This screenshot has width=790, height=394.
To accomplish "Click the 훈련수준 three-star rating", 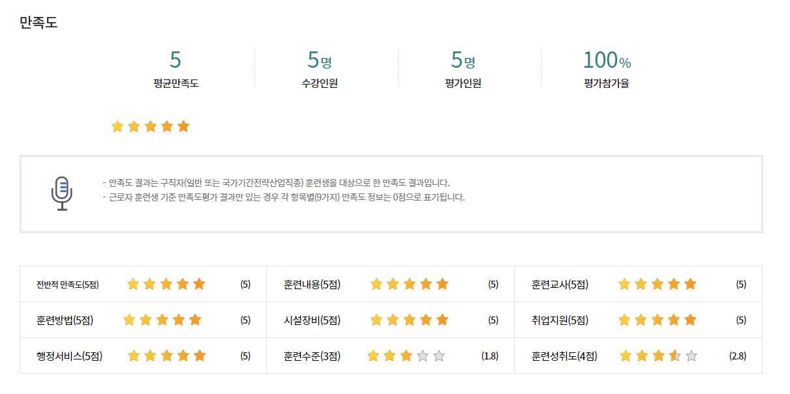I will [406, 356].
